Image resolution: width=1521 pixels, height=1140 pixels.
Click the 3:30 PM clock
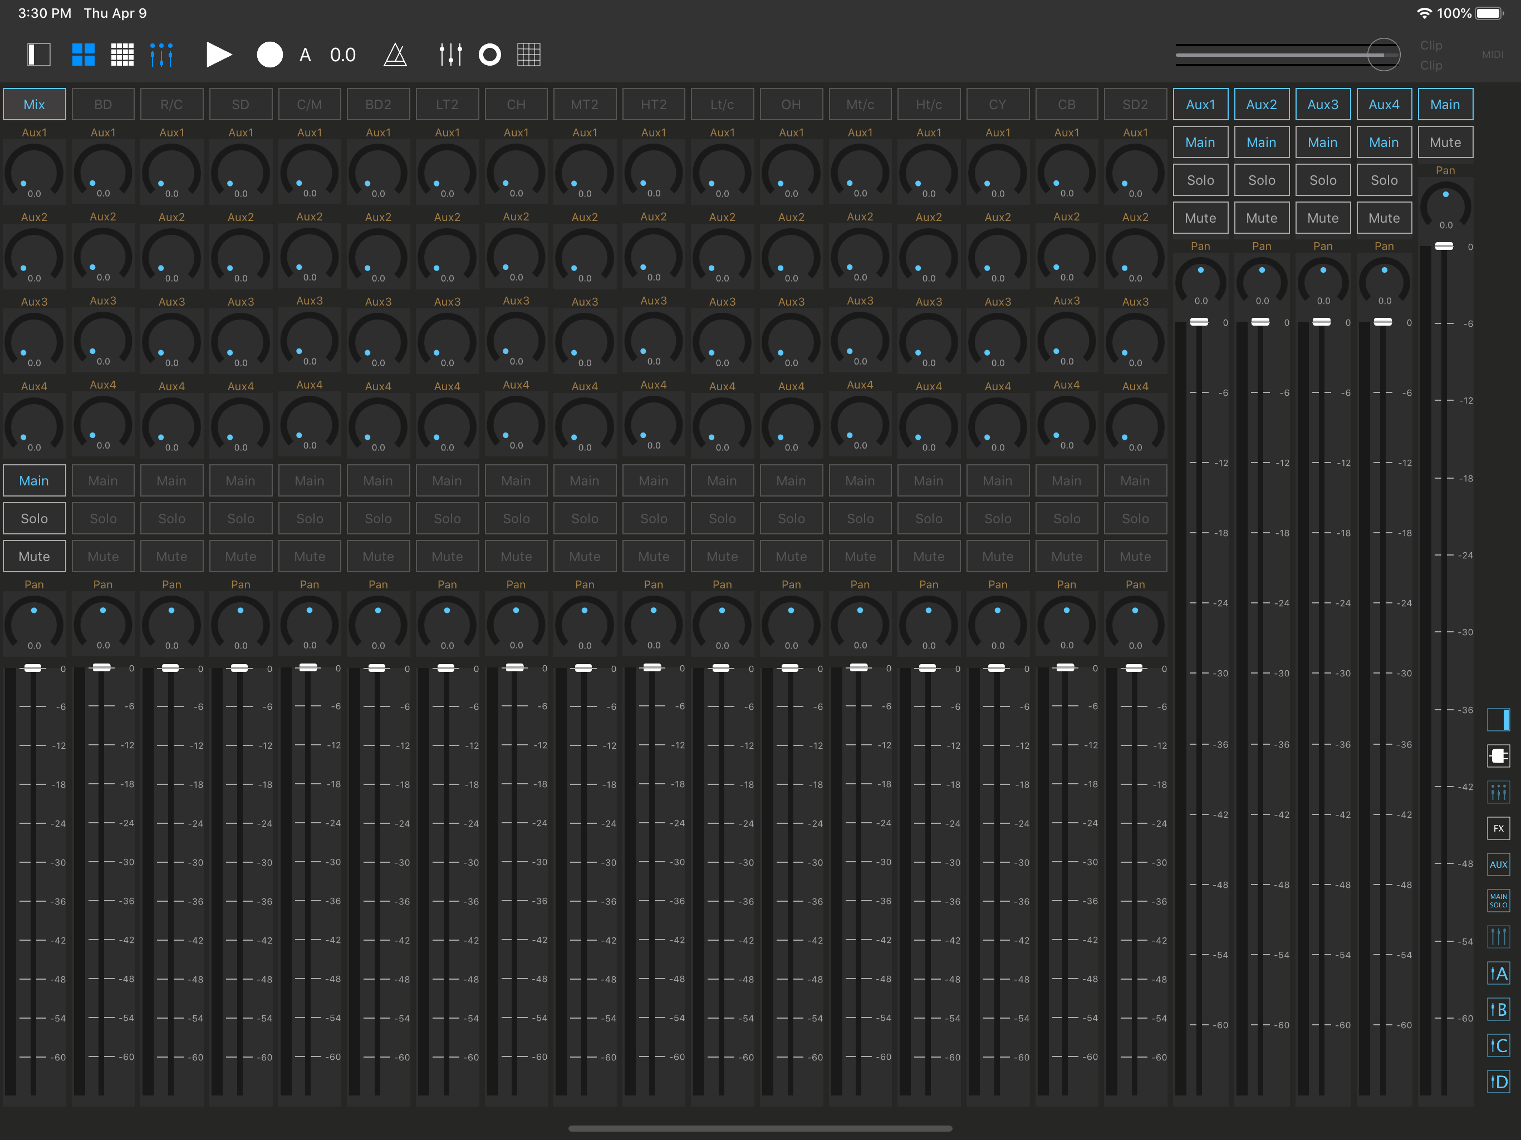point(45,13)
